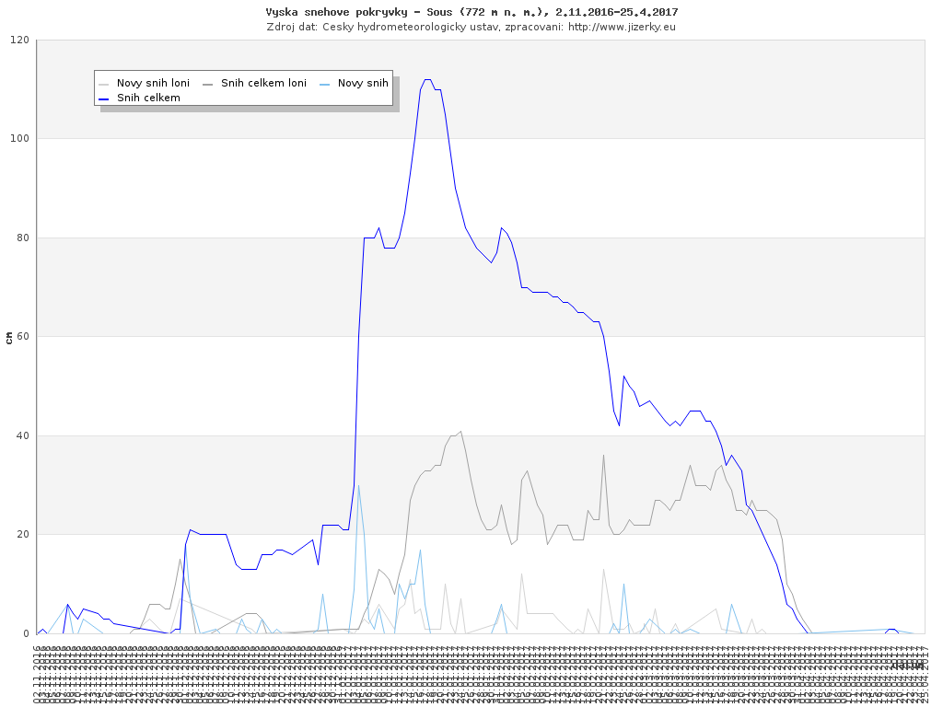
Task: Click the light gray Novy snih loni legend line
Action: coord(104,83)
